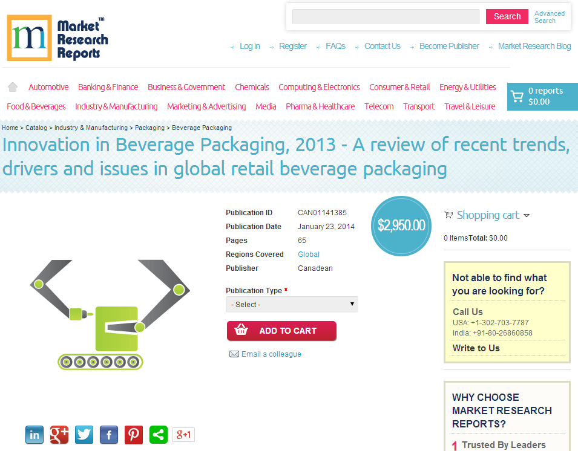
Task: Click Trusted By Leaders heading
Action: coord(504,445)
